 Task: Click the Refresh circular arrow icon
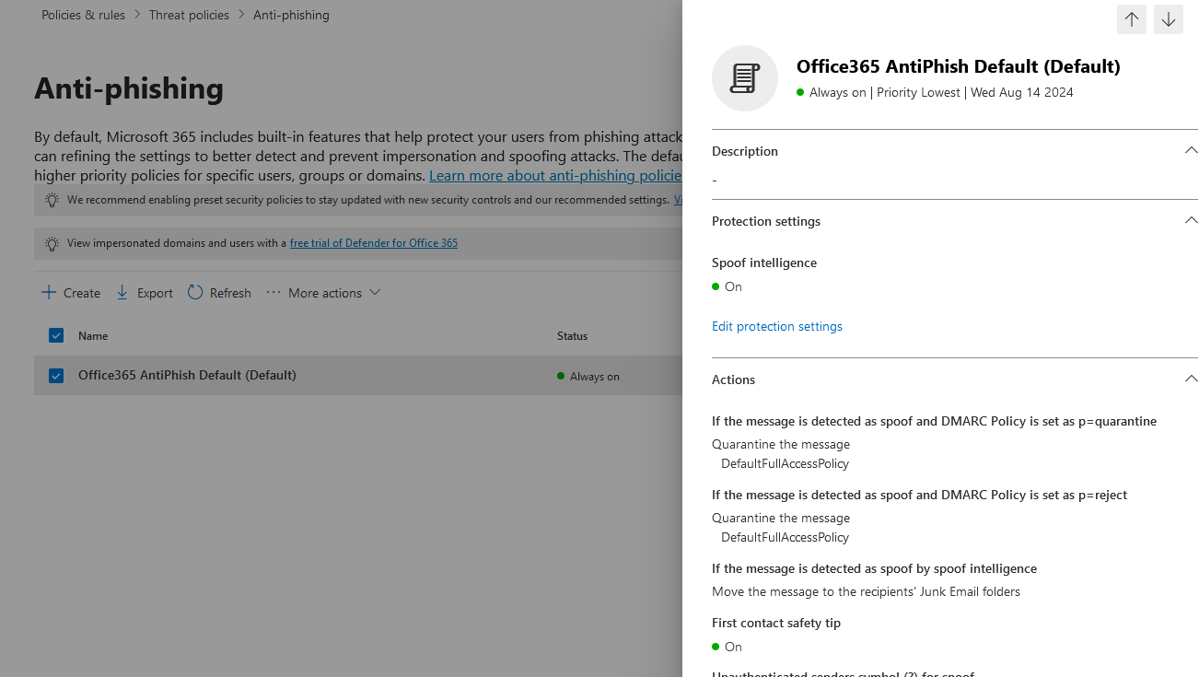click(x=195, y=293)
